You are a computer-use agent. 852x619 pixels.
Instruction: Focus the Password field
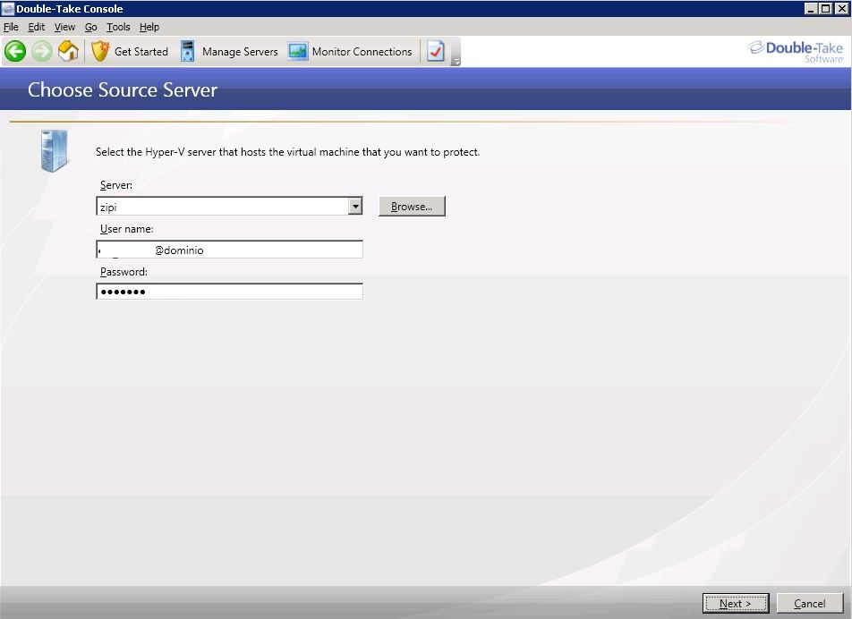point(229,291)
